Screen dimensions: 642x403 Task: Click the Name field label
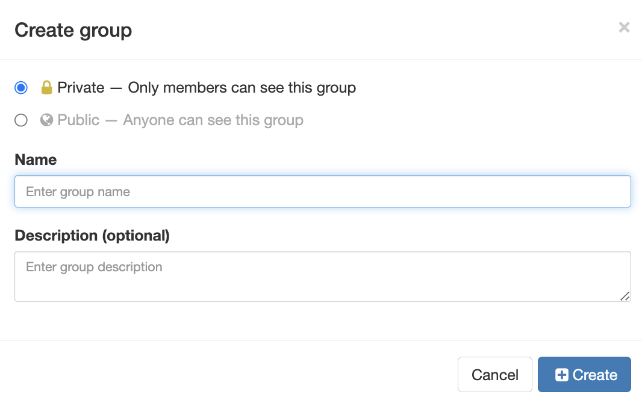(x=35, y=159)
